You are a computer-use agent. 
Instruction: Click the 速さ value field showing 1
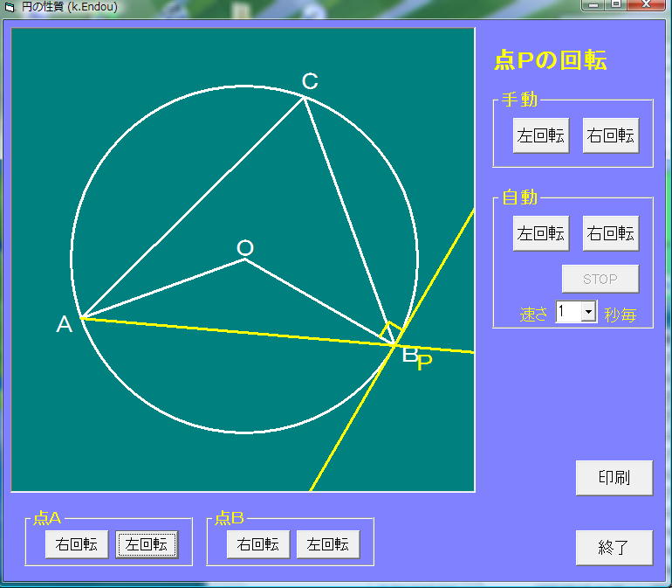coord(569,311)
